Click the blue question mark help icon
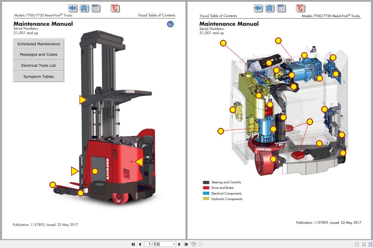The image size is (373, 248). click(170, 24)
